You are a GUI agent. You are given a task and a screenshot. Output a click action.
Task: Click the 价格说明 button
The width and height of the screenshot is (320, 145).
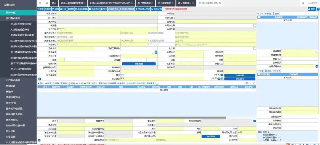(x=240, y=75)
